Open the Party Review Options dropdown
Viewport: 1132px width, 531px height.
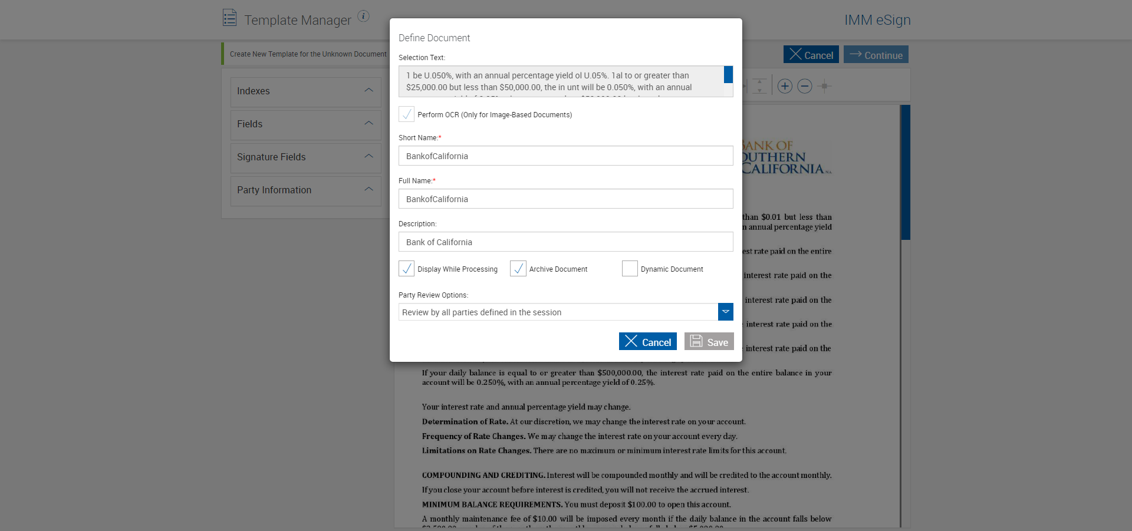(725, 312)
